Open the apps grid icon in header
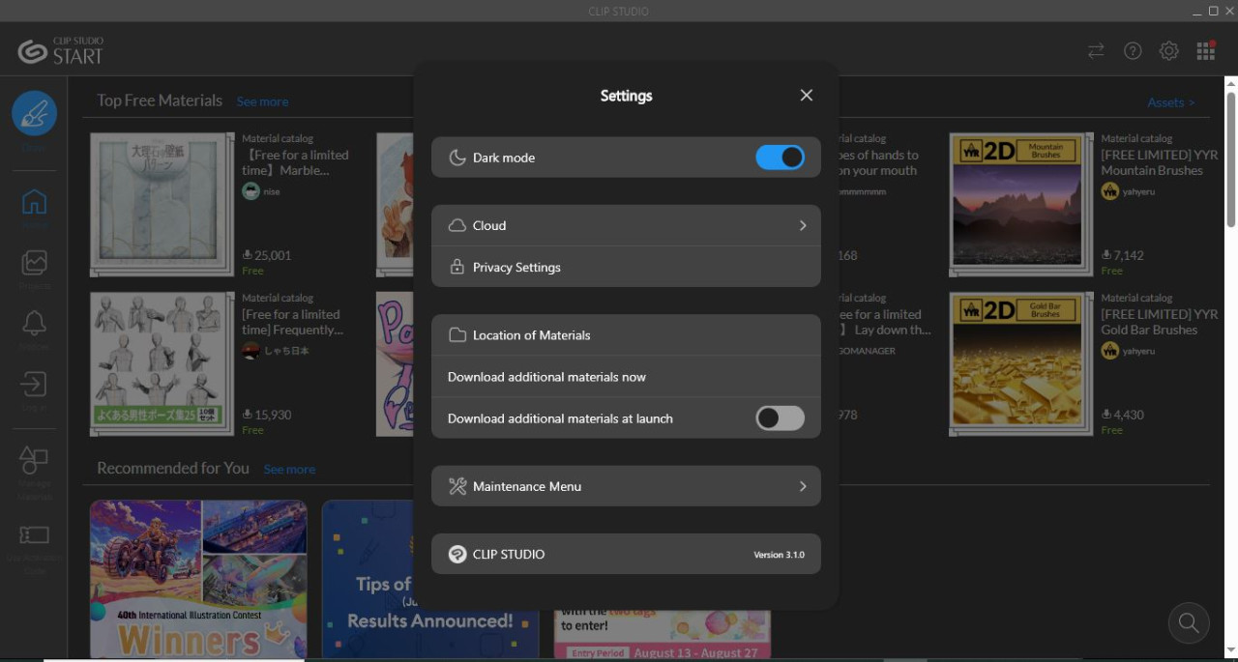Screen dimensions: 1238x662 [x=1205, y=51]
